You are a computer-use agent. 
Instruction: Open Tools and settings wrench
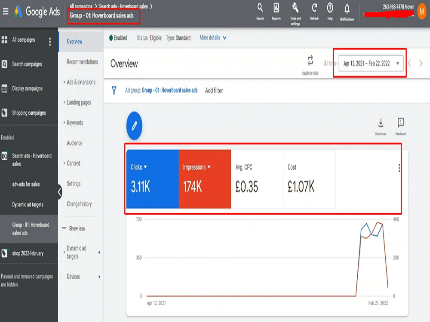295,14
